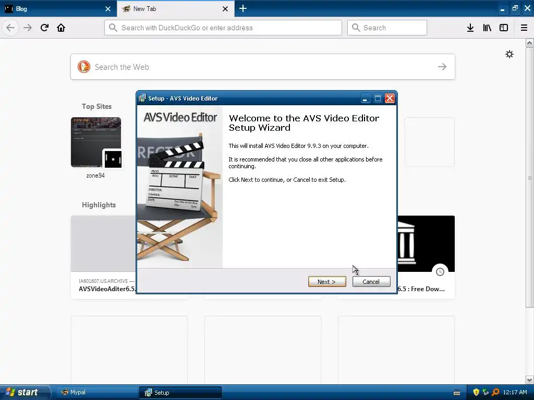The width and height of the screenshot is (534, 400).
Task: Toggle the sidebar view icon
Action: (504, 28)
